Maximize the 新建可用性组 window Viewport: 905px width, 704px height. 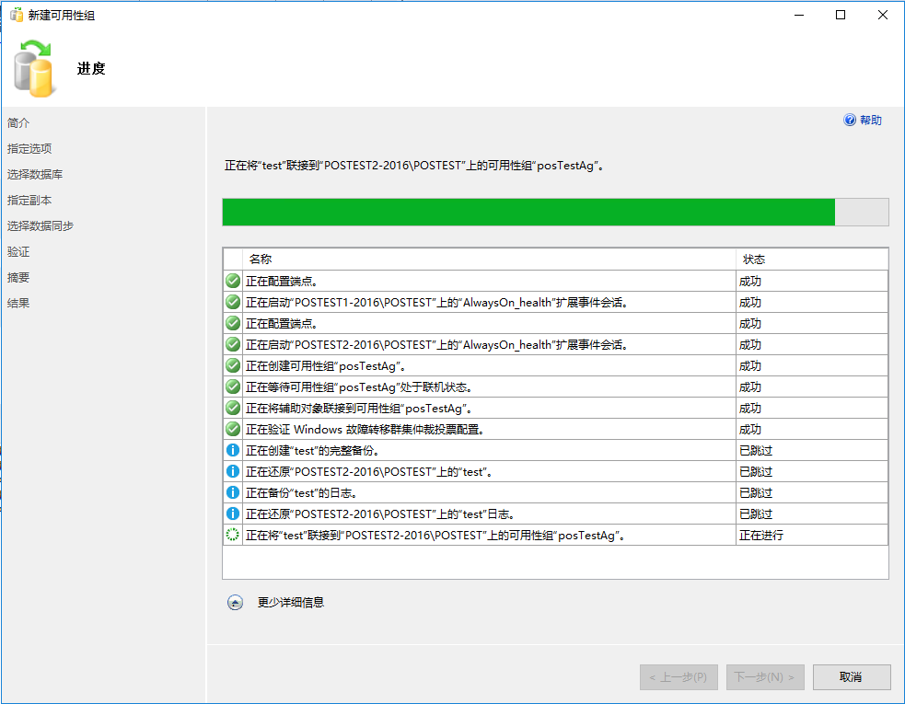[x=841, y=15]
